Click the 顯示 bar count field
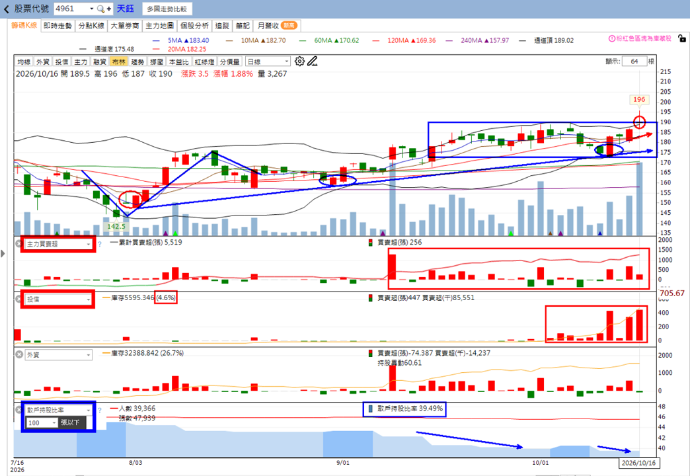This screenshot has width=690, height=476. (x=634, y=61)
